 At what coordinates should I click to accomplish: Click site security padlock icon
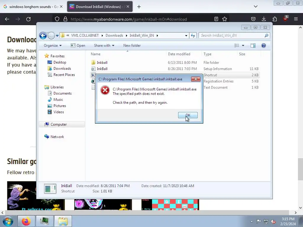(65, 19)
